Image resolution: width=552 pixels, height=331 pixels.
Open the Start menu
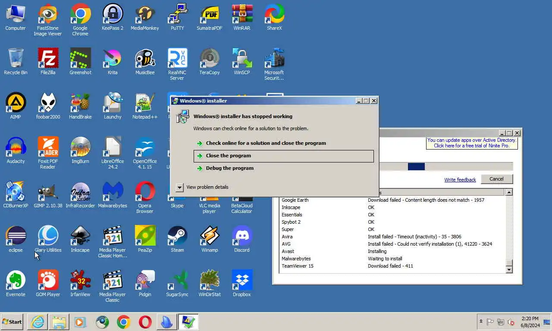tap(12, 322)
